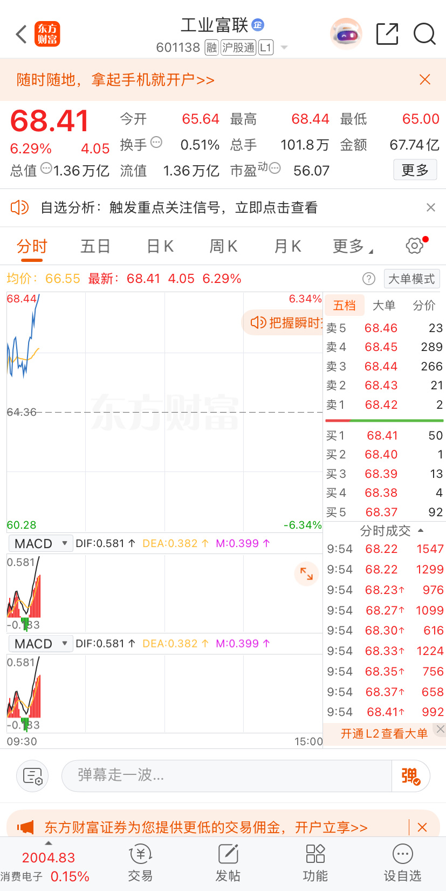Open chart settings gear
This screenshot has width=446, height=891.
[415, 246]
